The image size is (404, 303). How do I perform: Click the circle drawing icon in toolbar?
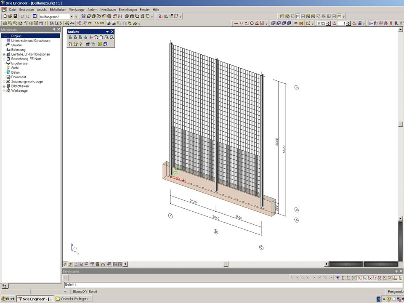coord(252,24)
